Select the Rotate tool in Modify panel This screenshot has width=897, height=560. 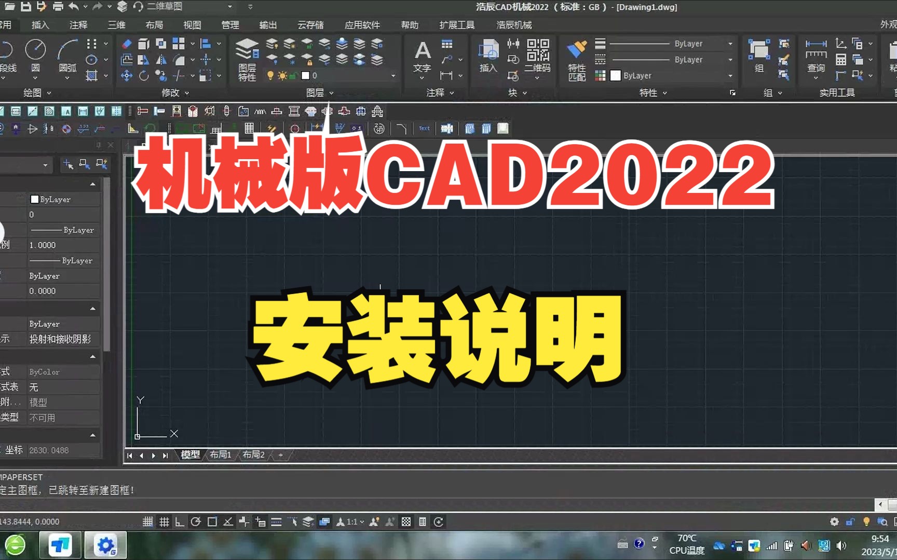[143, 76]
